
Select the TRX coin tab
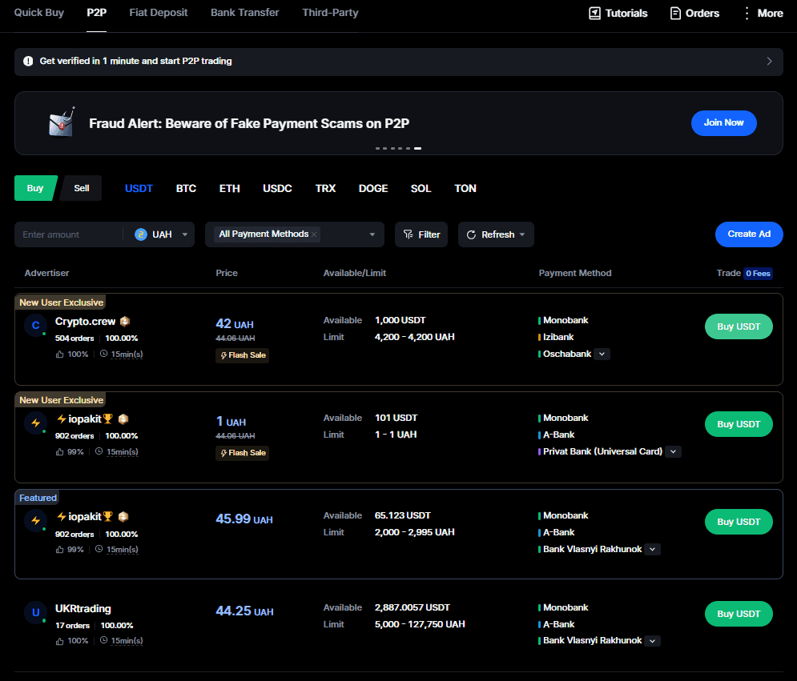click(x=325, y=188)
